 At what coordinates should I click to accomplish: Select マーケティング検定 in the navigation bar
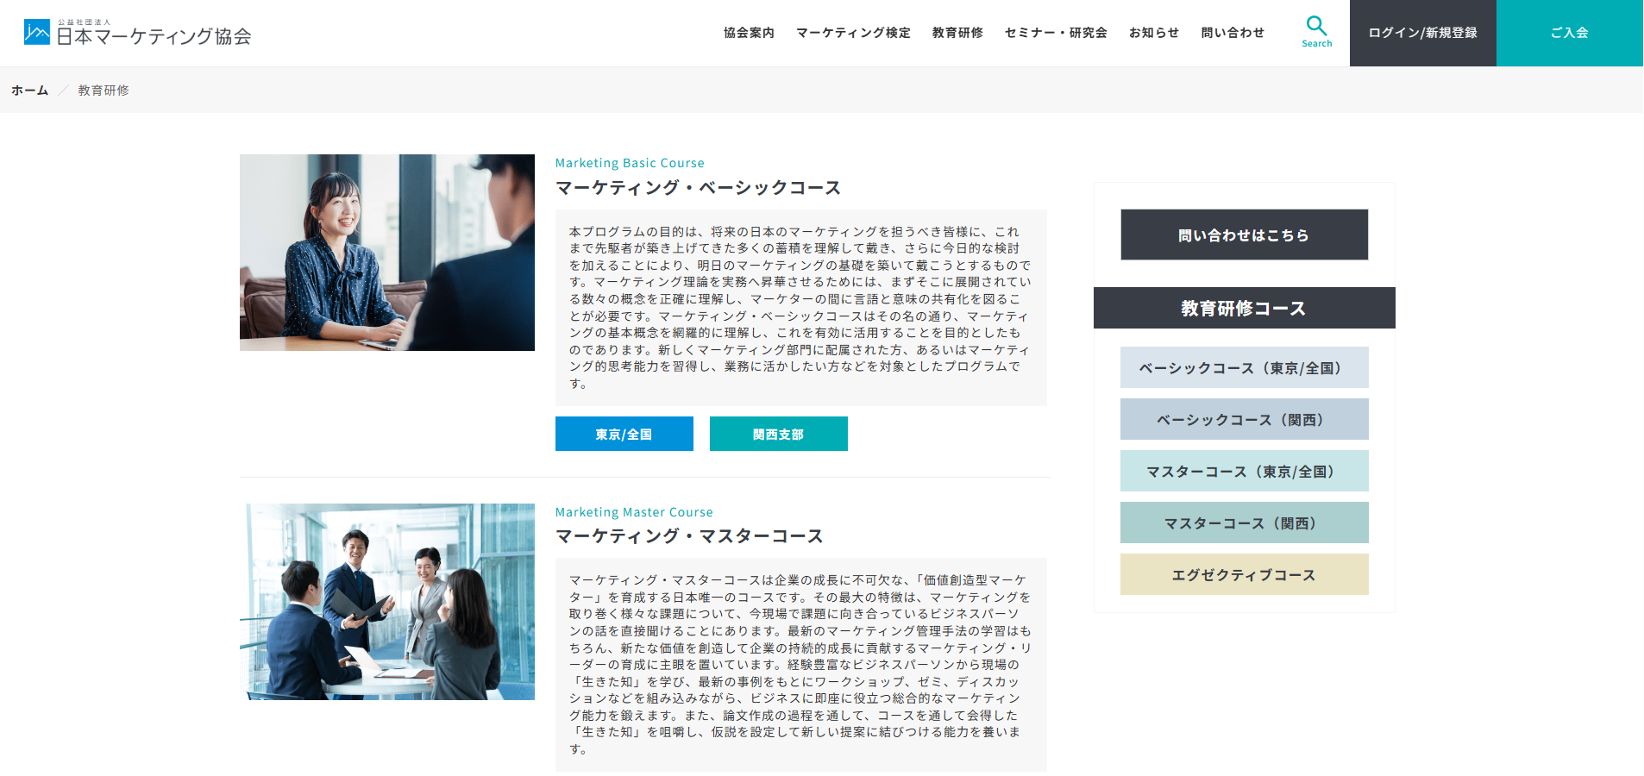click(853, 33)
